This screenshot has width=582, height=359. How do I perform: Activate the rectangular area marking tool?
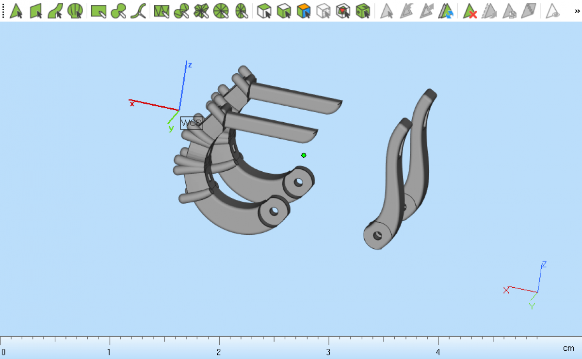point(98,10)
